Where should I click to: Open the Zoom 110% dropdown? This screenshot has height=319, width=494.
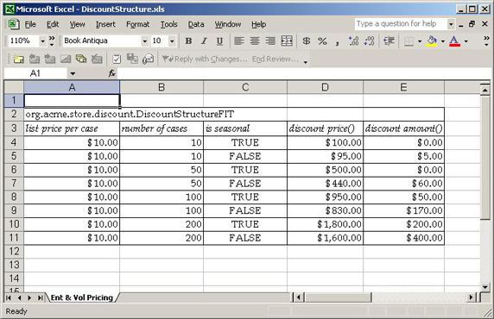coord(42,41)
